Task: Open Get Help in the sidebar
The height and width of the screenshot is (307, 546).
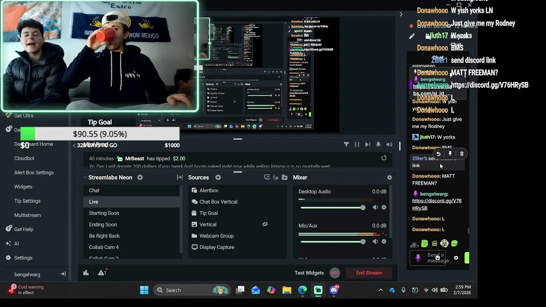Action: coord(20,229)
